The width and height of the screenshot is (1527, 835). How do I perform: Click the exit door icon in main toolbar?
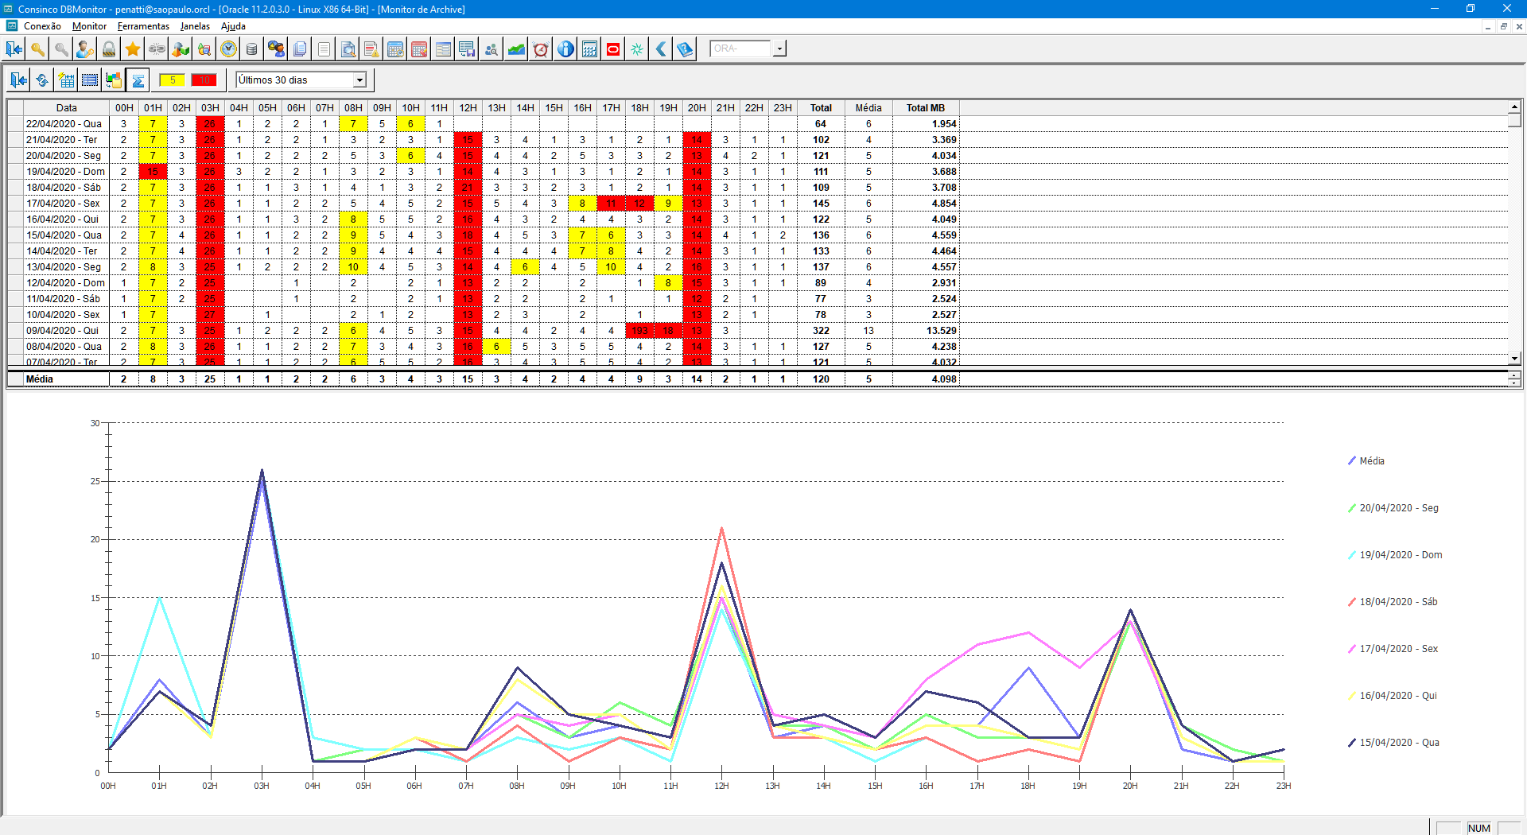pyautogui.click(x=14, y=49)
